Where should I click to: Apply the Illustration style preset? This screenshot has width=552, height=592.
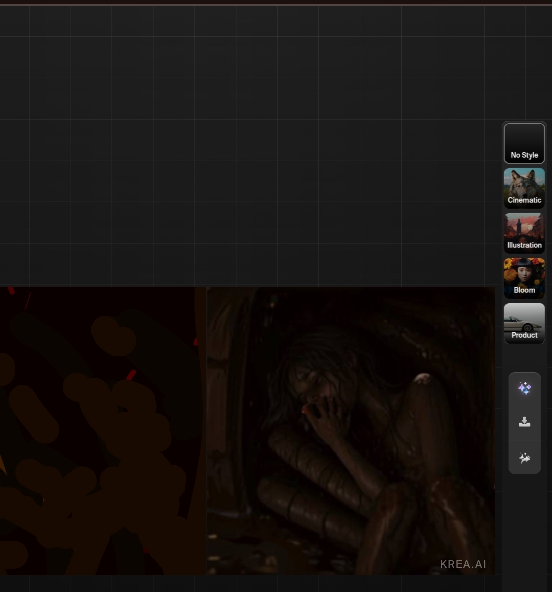coord(524,233)
